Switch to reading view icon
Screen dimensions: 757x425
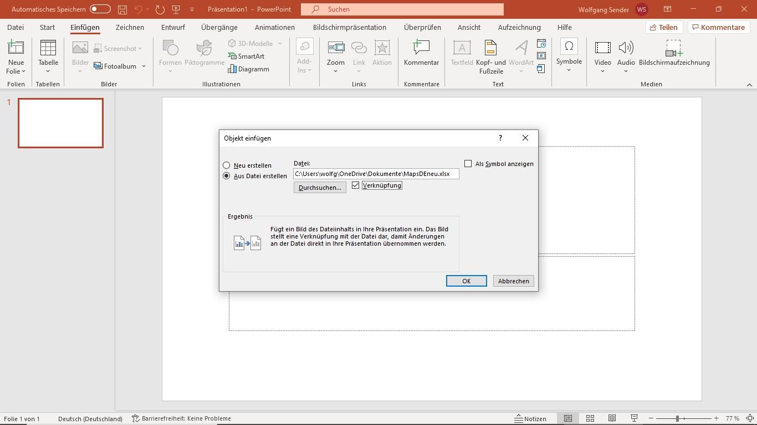612,418
